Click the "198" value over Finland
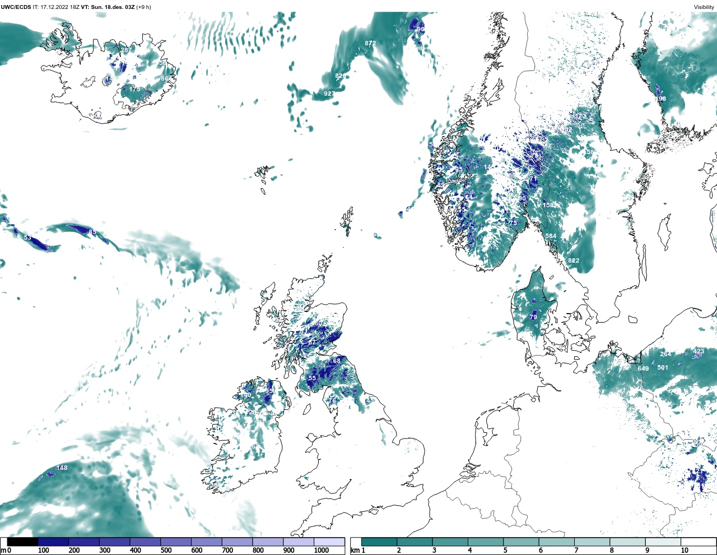Image resolution: width=717 pixels, height=555 pixels. pyautogui.click(x=661, y=99)
